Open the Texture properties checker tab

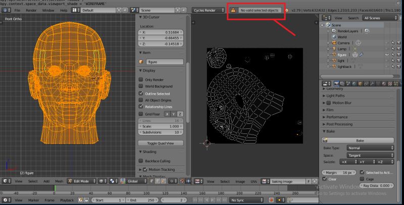click(390, 84)
